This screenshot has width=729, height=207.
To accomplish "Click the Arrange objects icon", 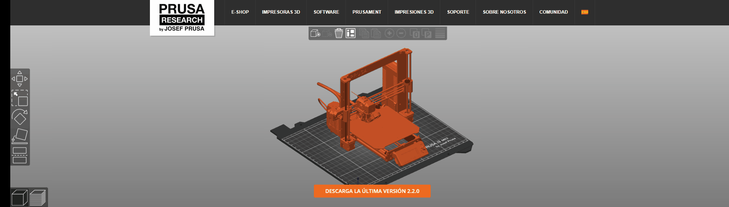I will (350, 33).
